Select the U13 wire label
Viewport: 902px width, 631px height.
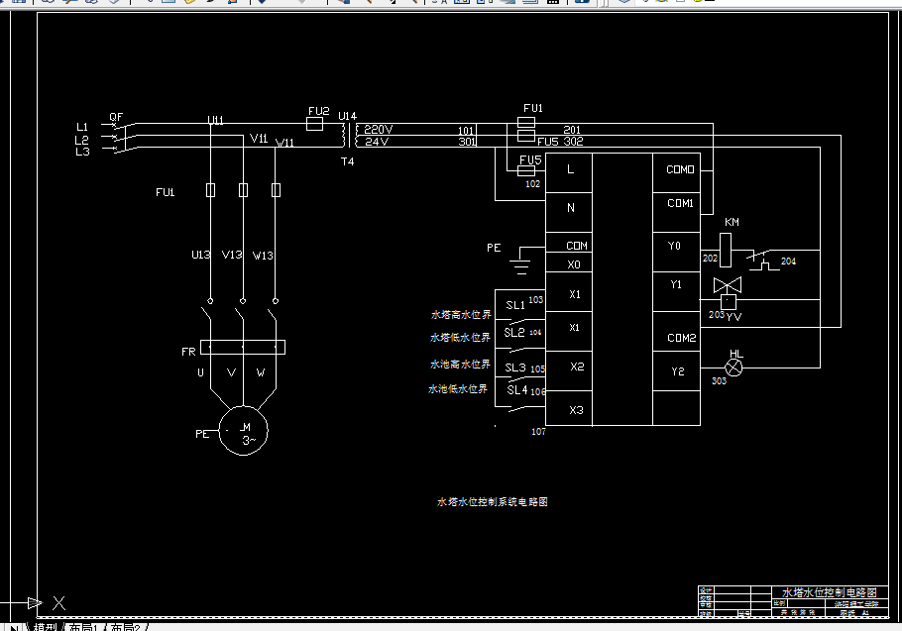201,254
